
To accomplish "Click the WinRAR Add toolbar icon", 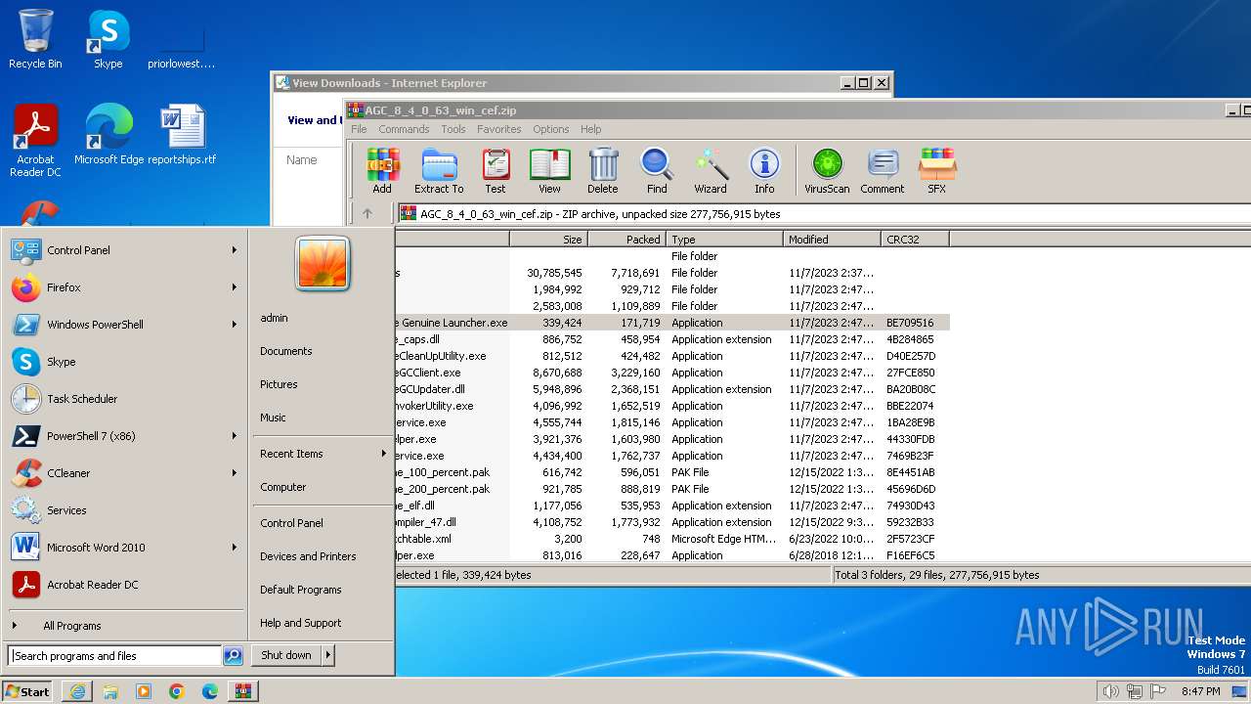I will tap(382, 170).
